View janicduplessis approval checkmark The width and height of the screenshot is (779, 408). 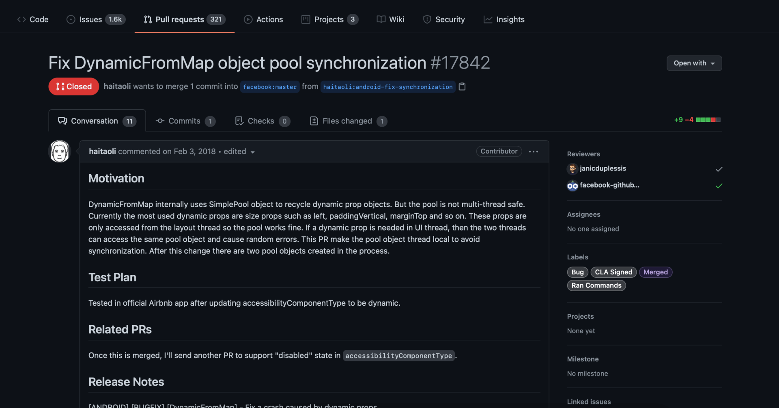[x=719, y=169]
